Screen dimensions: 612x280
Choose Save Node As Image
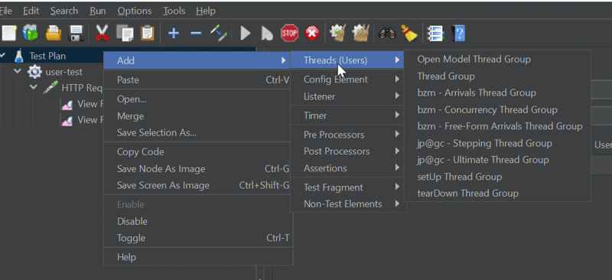[197, 169]
